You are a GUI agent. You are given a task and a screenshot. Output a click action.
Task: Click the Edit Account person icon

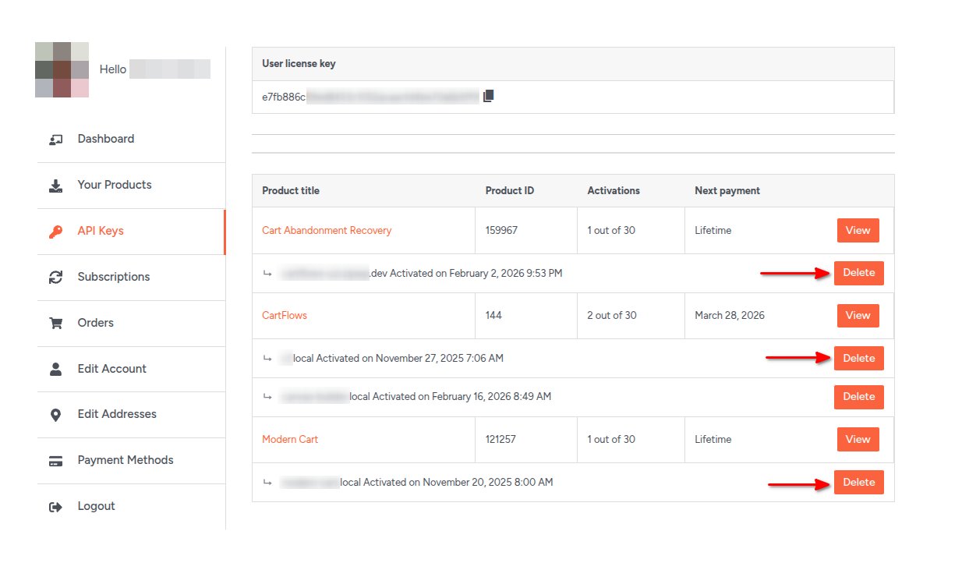point(55,369)
